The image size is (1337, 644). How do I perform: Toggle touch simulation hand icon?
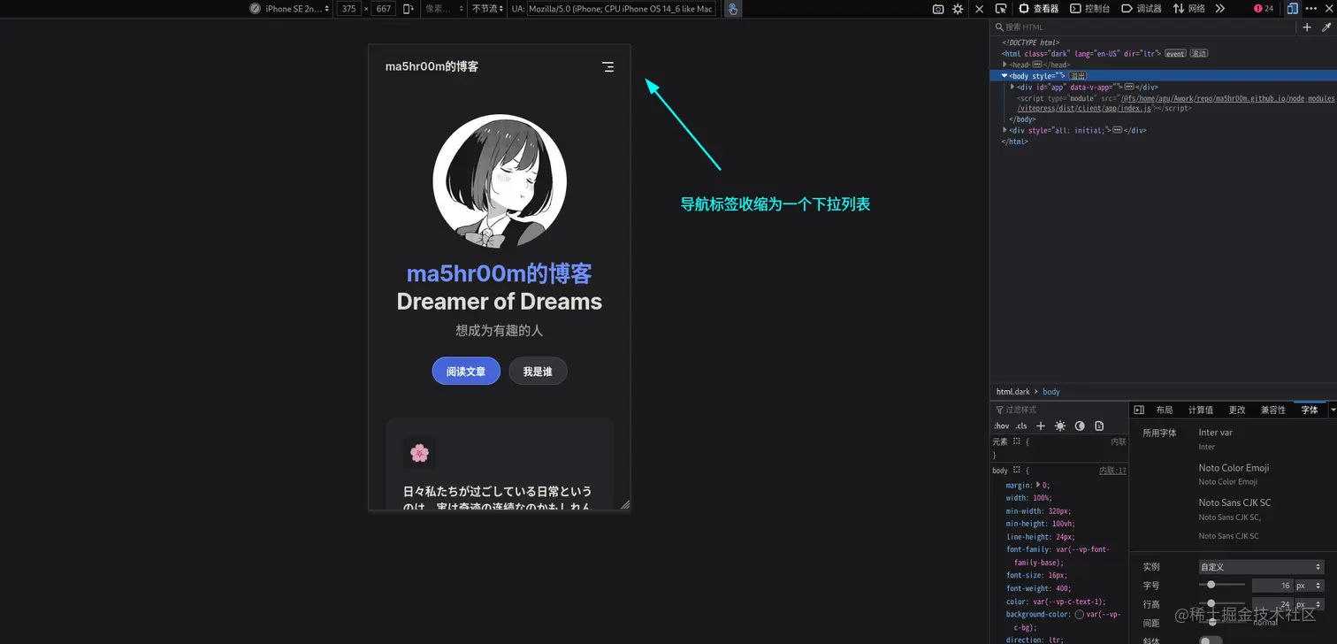tap(733, 9)
